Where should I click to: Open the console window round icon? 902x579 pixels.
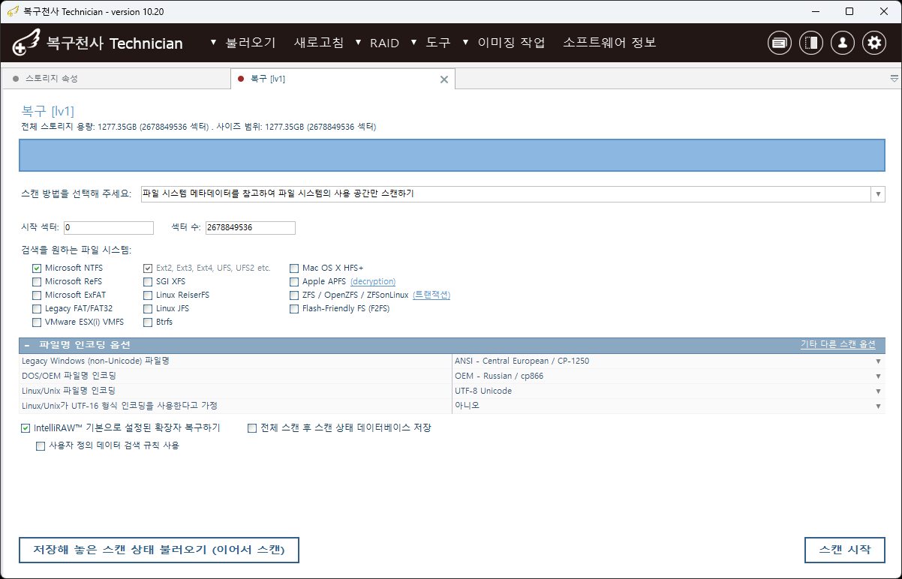pos(780,43)
